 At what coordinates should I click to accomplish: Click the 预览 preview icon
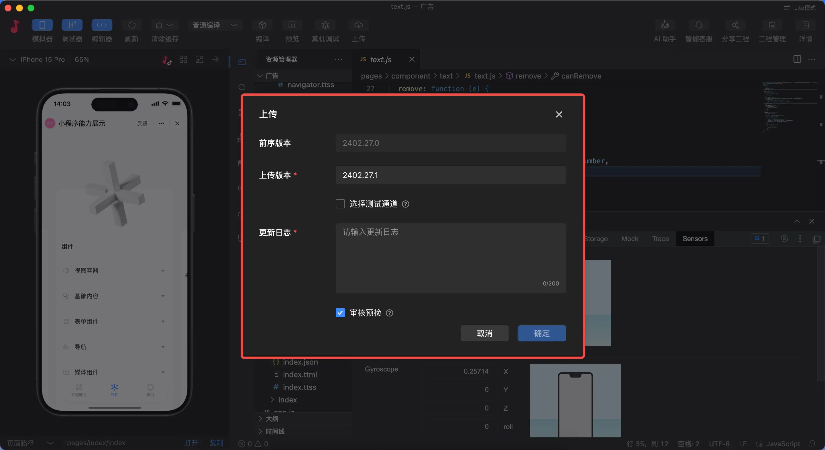point(292,25)
